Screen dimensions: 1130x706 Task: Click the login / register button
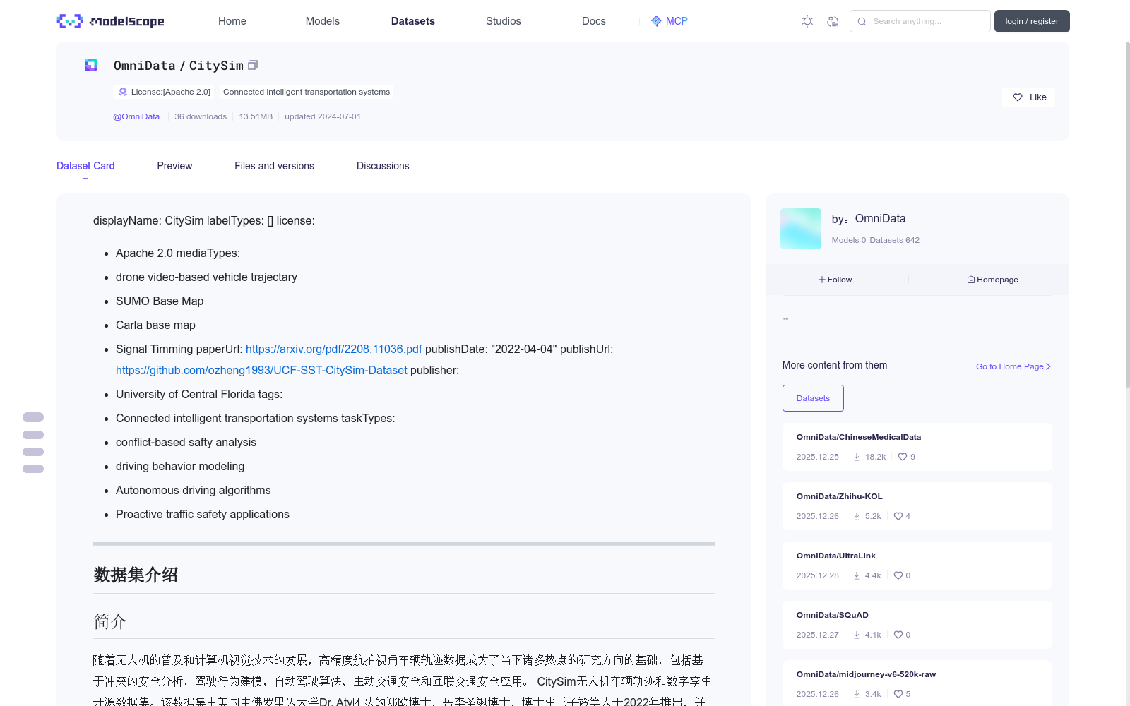[1032, 21]
